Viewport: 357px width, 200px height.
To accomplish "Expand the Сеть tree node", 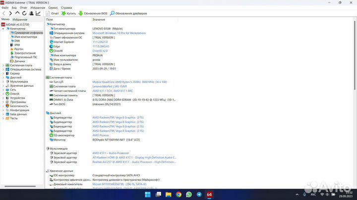I will [3, 90].
